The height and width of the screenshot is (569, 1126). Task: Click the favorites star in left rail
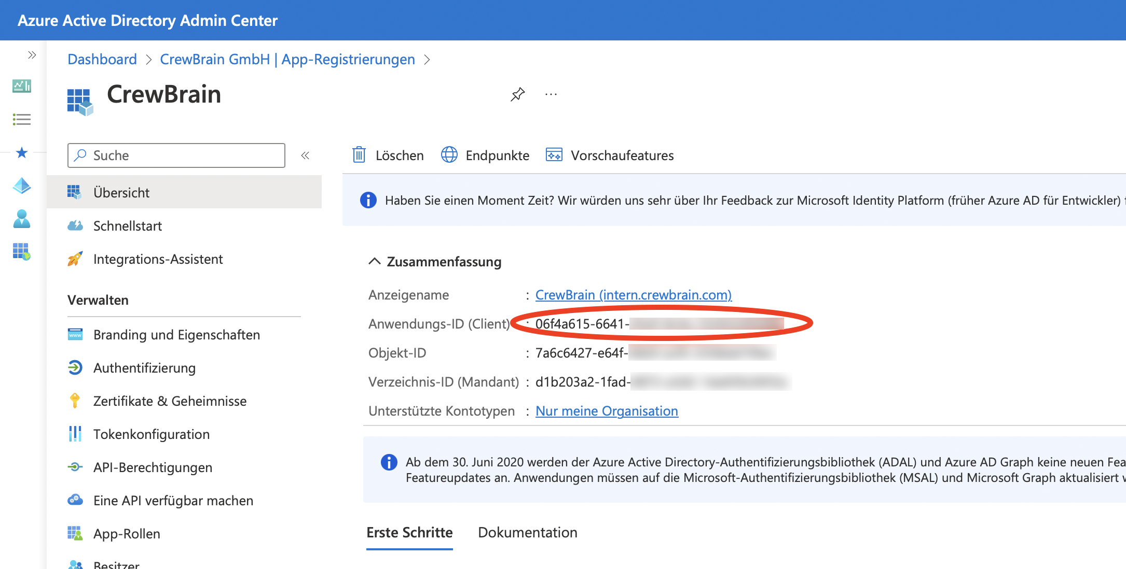22,152
